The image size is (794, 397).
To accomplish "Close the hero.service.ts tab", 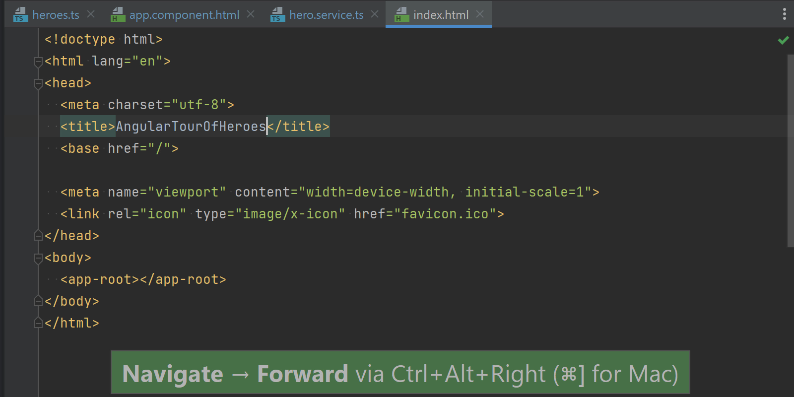I will click(x=375, y=14).
